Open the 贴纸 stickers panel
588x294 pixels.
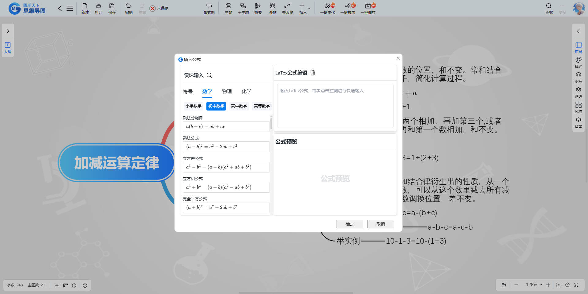click(578, 92)
